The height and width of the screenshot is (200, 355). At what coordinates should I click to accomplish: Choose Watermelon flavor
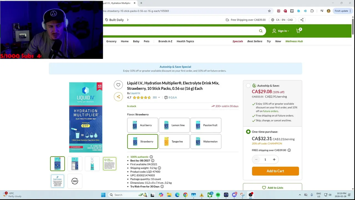206,142
